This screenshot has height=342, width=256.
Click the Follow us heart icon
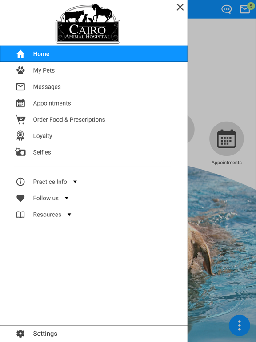point(20,198)
